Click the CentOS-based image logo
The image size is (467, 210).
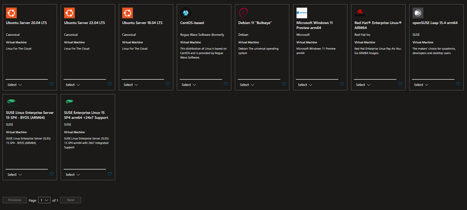pyautogui.click(x=186, y=13)
